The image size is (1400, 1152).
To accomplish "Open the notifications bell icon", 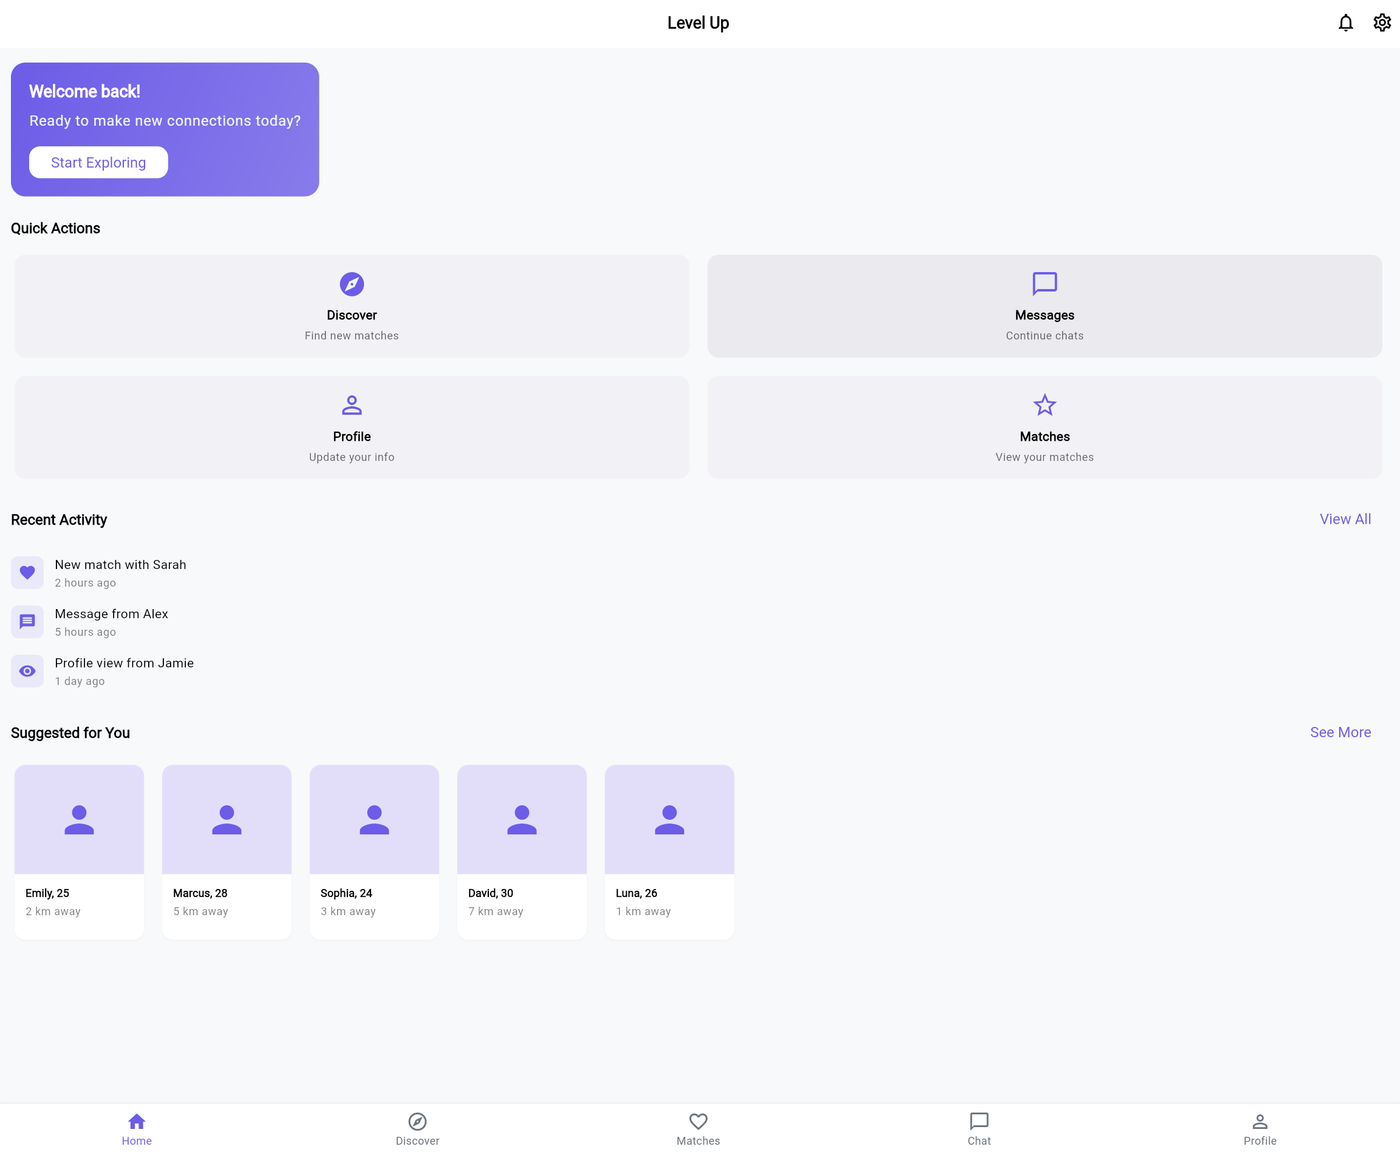I will click(x=1345, y=23).
